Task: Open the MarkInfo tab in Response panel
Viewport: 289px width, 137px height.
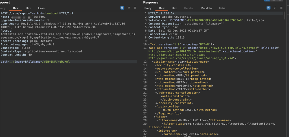Action: pyautogui.click(x=206, y=8)
